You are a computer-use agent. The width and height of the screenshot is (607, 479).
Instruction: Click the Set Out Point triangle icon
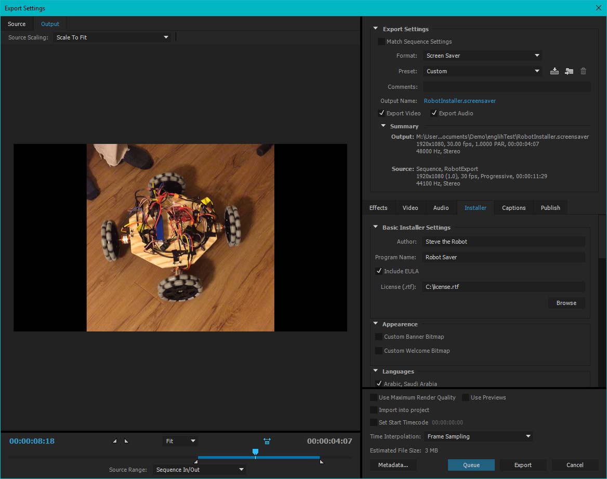pyautogui.click(x=126, y=441)
